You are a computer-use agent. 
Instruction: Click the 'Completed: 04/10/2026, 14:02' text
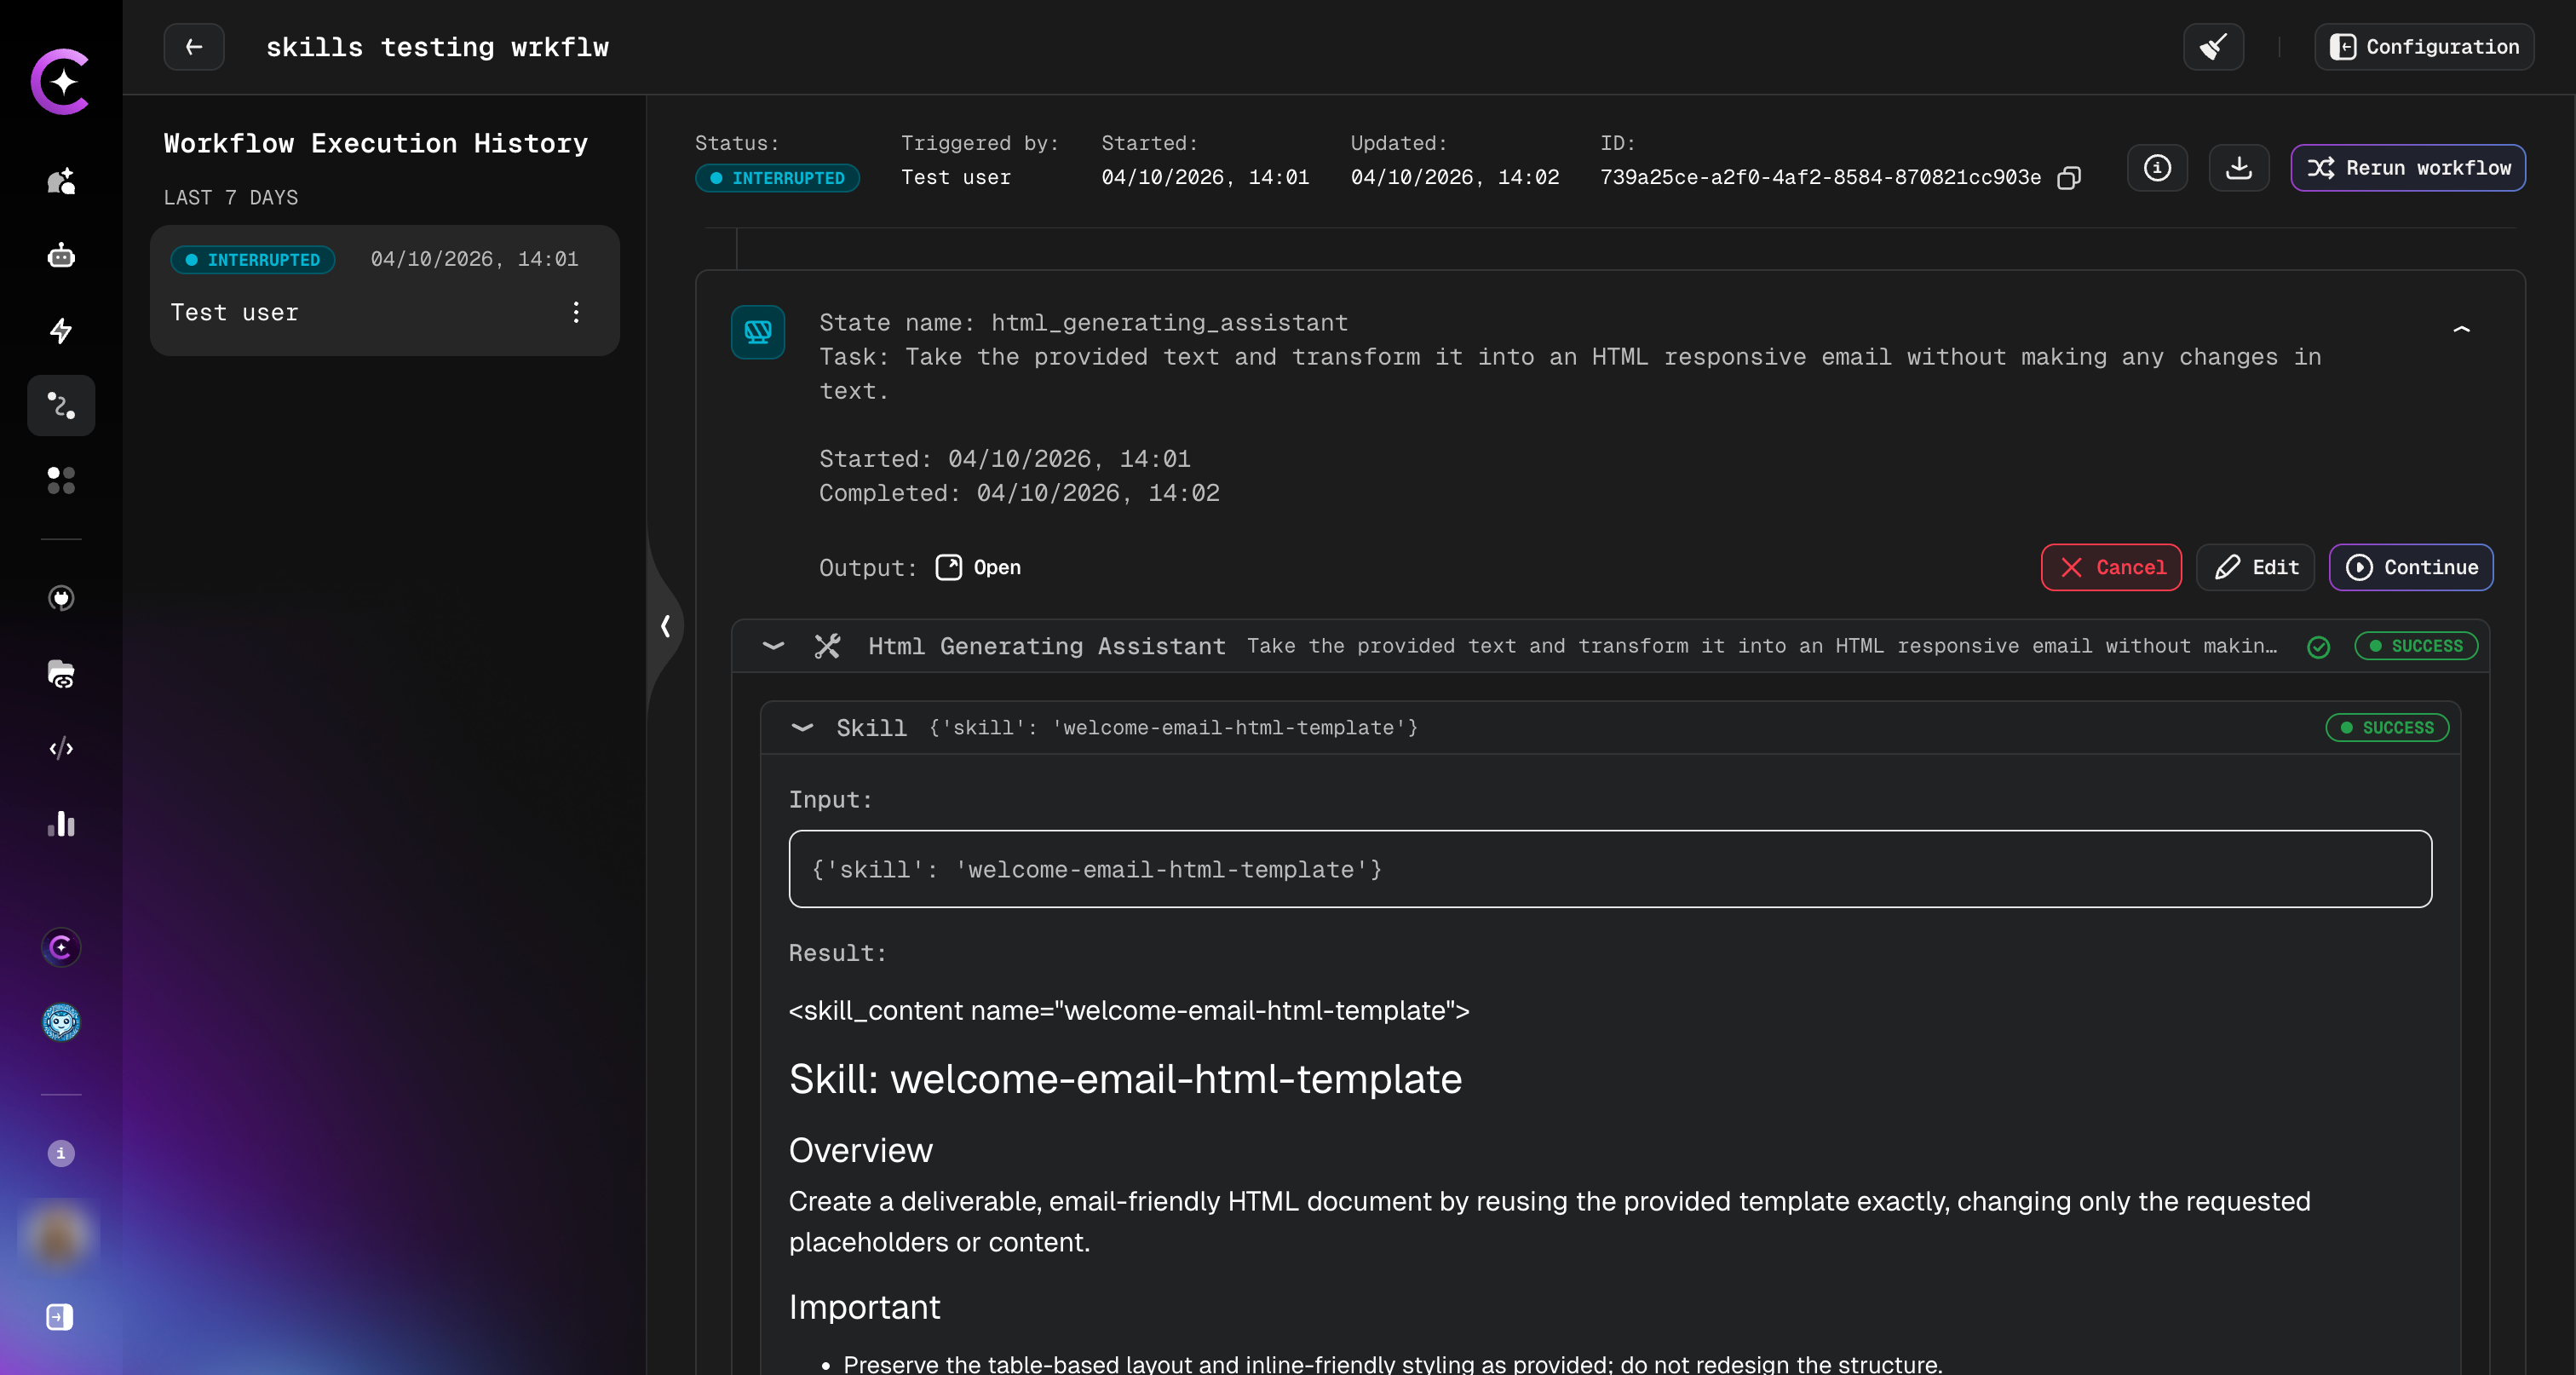[1019, 493]
